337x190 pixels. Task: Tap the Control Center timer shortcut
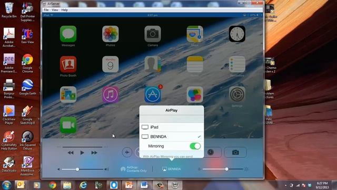tap(211, 153)
